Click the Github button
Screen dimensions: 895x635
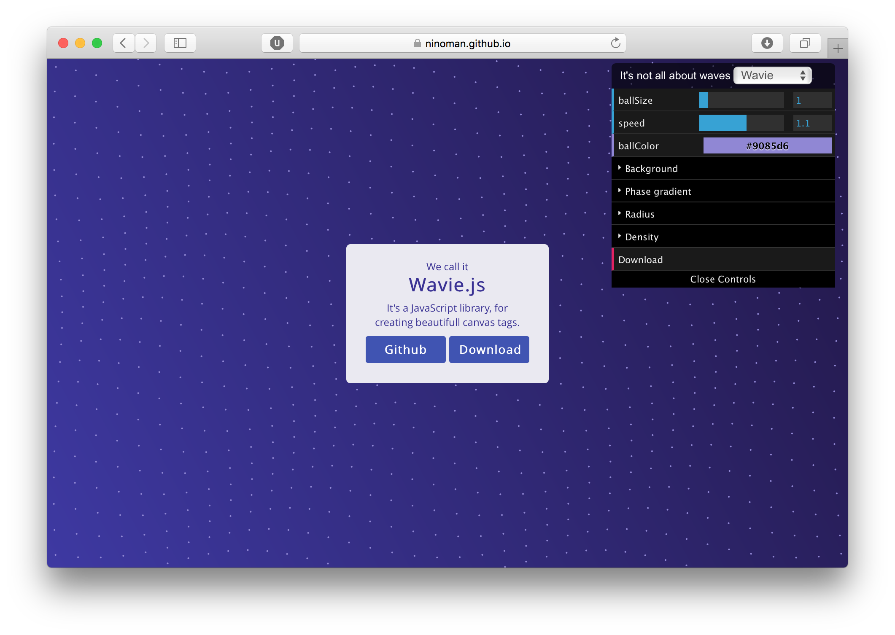click(x=405, y=349)
